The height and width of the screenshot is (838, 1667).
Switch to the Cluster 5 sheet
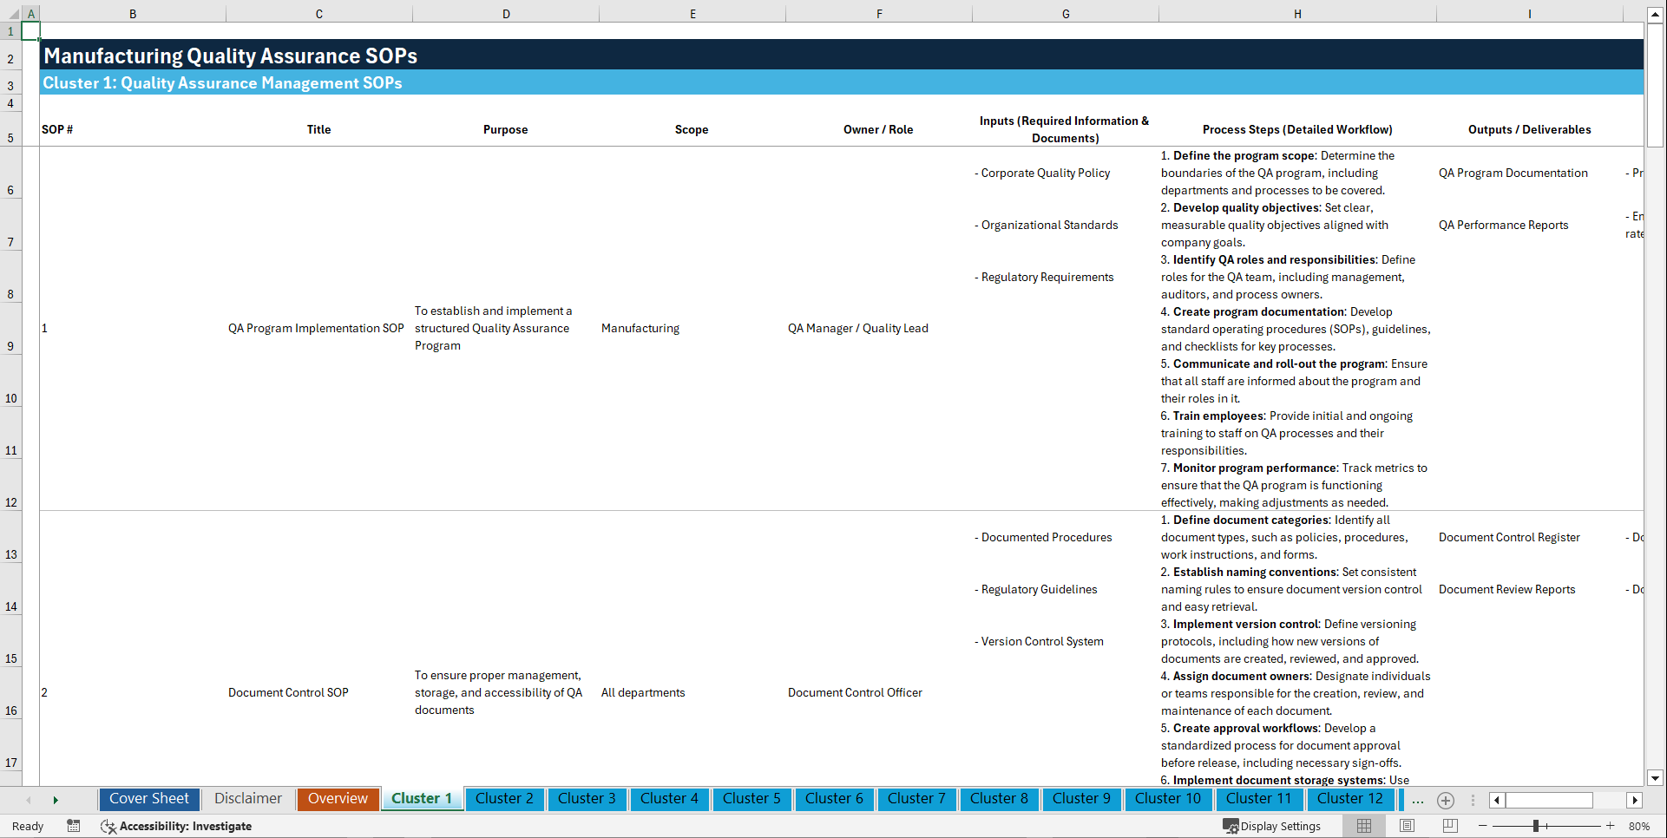(751, 799)
